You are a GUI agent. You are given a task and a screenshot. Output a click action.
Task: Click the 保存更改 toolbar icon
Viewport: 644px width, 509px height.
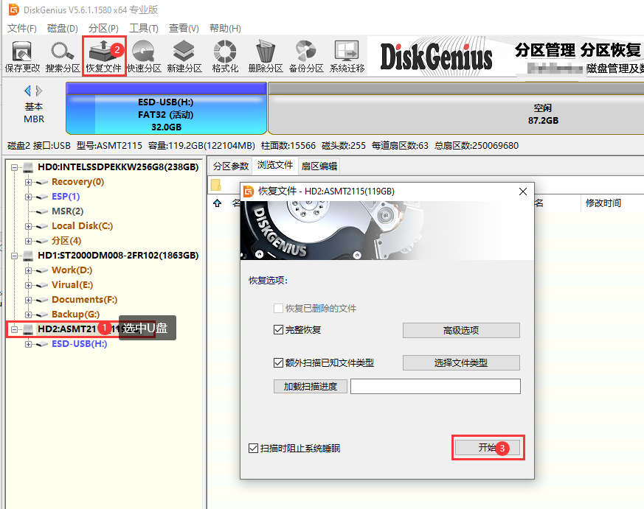22,56
